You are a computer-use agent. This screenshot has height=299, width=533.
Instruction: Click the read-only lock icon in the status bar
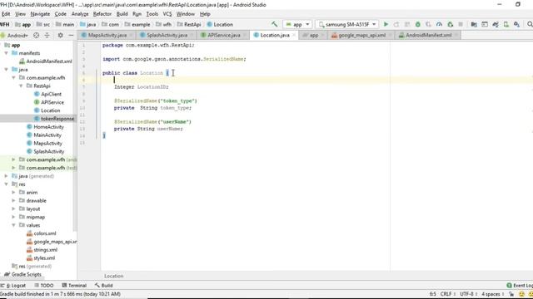point(511,294)
